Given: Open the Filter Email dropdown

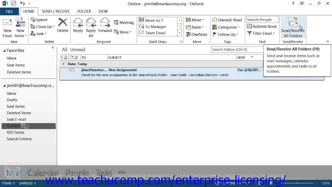Looking at the screenshot, I should 261,34.
